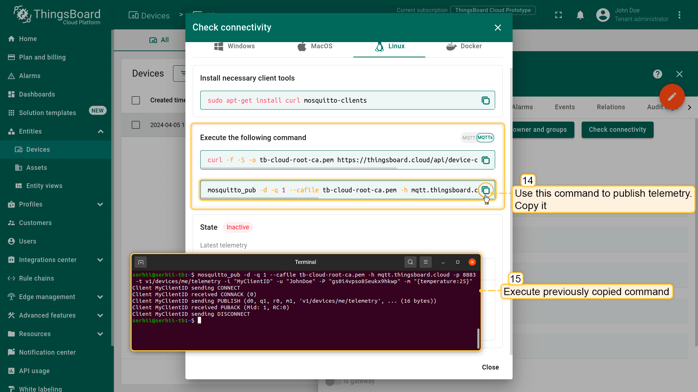Click the orange edit pencil button

point(672,97)
